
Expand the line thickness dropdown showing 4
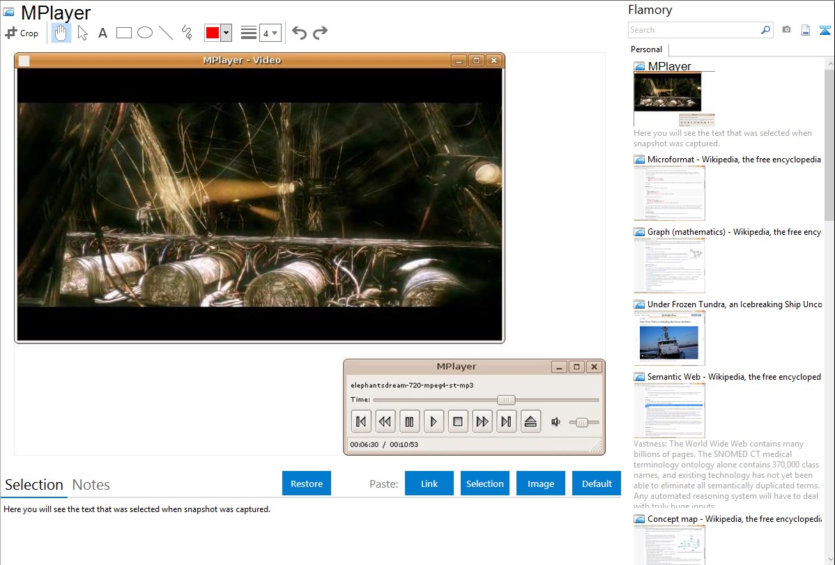[x=270, y=33]
